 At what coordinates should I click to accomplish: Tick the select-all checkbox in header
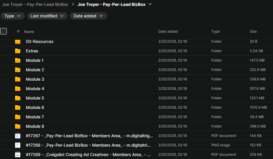tap(4, 31)
